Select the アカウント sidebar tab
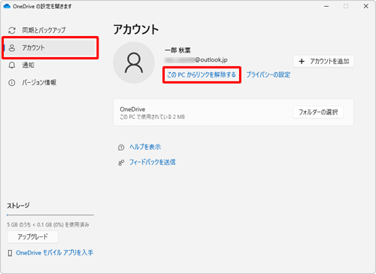 click(x=49, y=47)
